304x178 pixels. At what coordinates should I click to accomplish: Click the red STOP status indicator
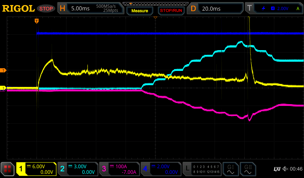pos(46,9)
